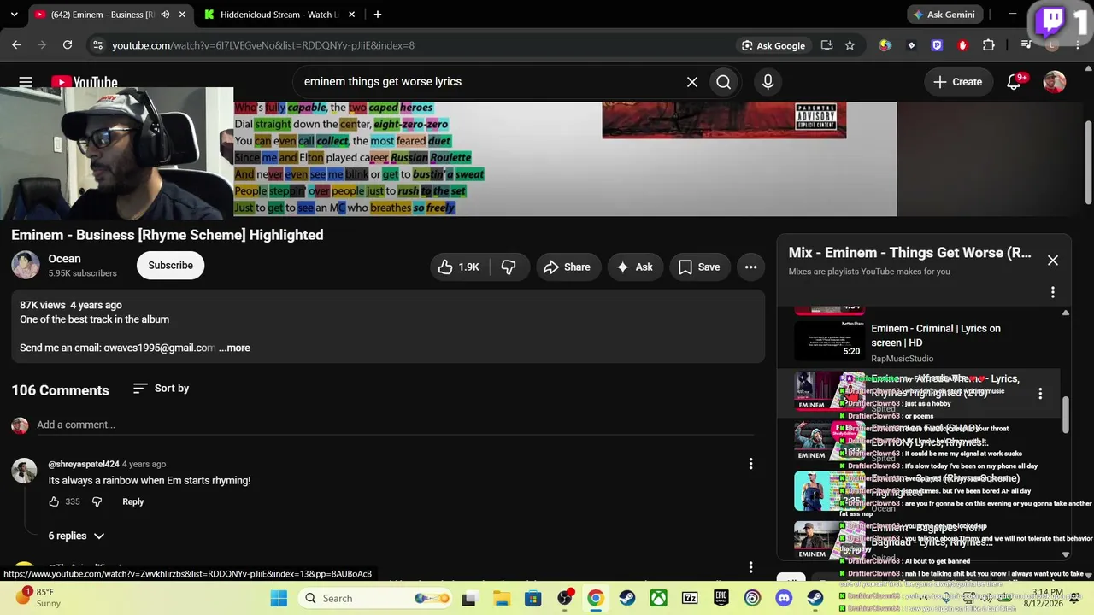
Task: Open Chrome media controls
Action: [x=1026, y=45]
